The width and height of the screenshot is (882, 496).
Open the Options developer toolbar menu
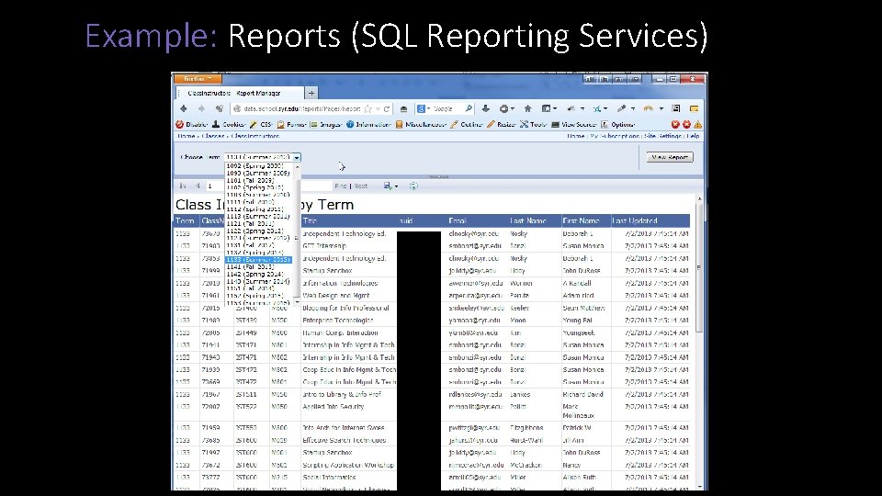pos(618,124)
